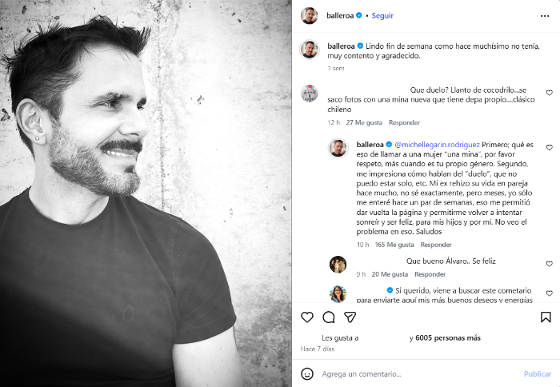Viewport: 560px width, 387px height.
Task: View the 165 likes on balleroa's reply
Action: 394,245
